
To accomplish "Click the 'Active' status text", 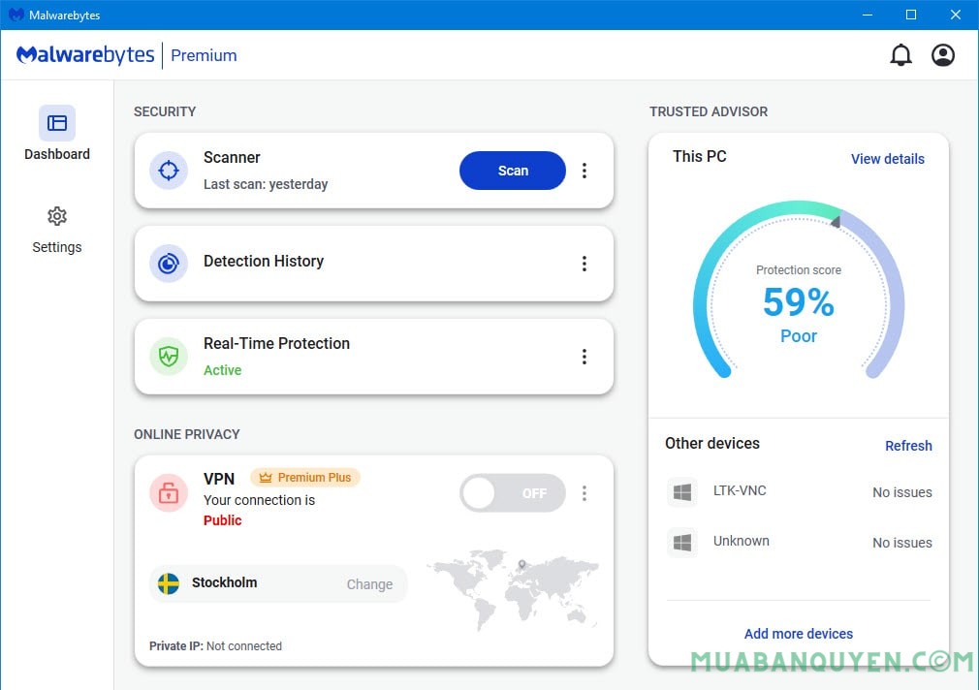I will 222,370.
